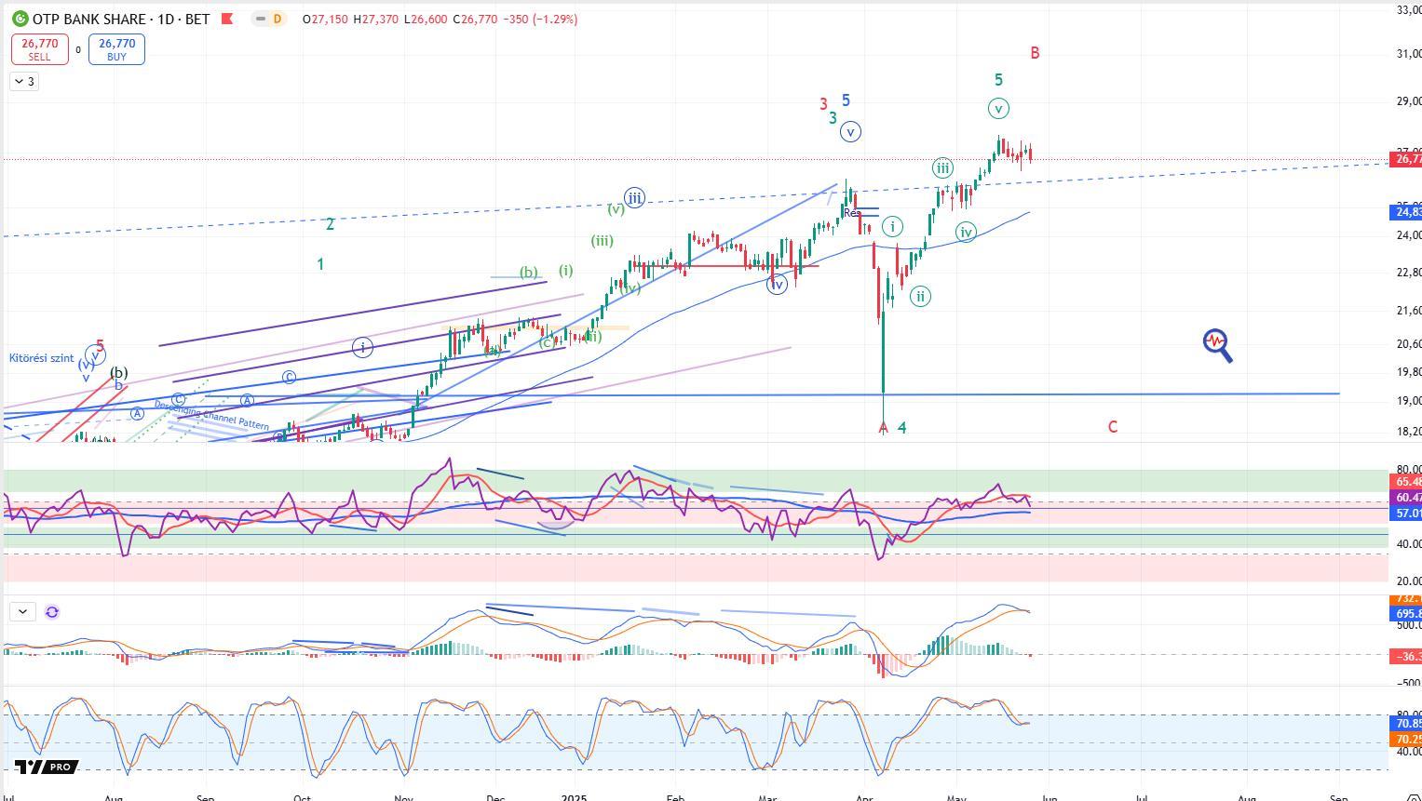Click the blue circled v wave marker
The height and width of the screenshot is (801, 1422).
coord(850,131)
